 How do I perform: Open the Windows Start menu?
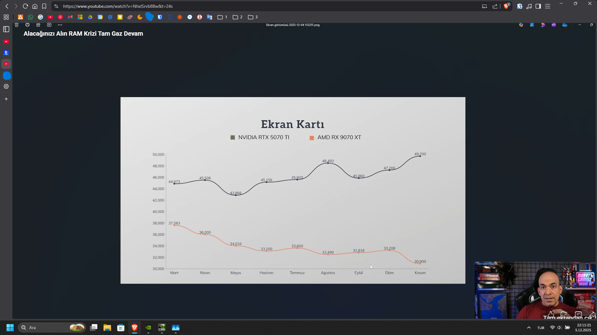pos(10,328)
